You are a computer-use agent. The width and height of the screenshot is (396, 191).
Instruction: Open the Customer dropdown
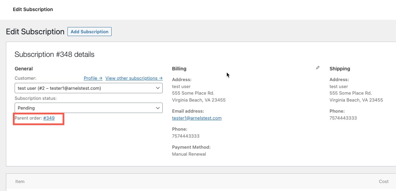pos(88,88)
